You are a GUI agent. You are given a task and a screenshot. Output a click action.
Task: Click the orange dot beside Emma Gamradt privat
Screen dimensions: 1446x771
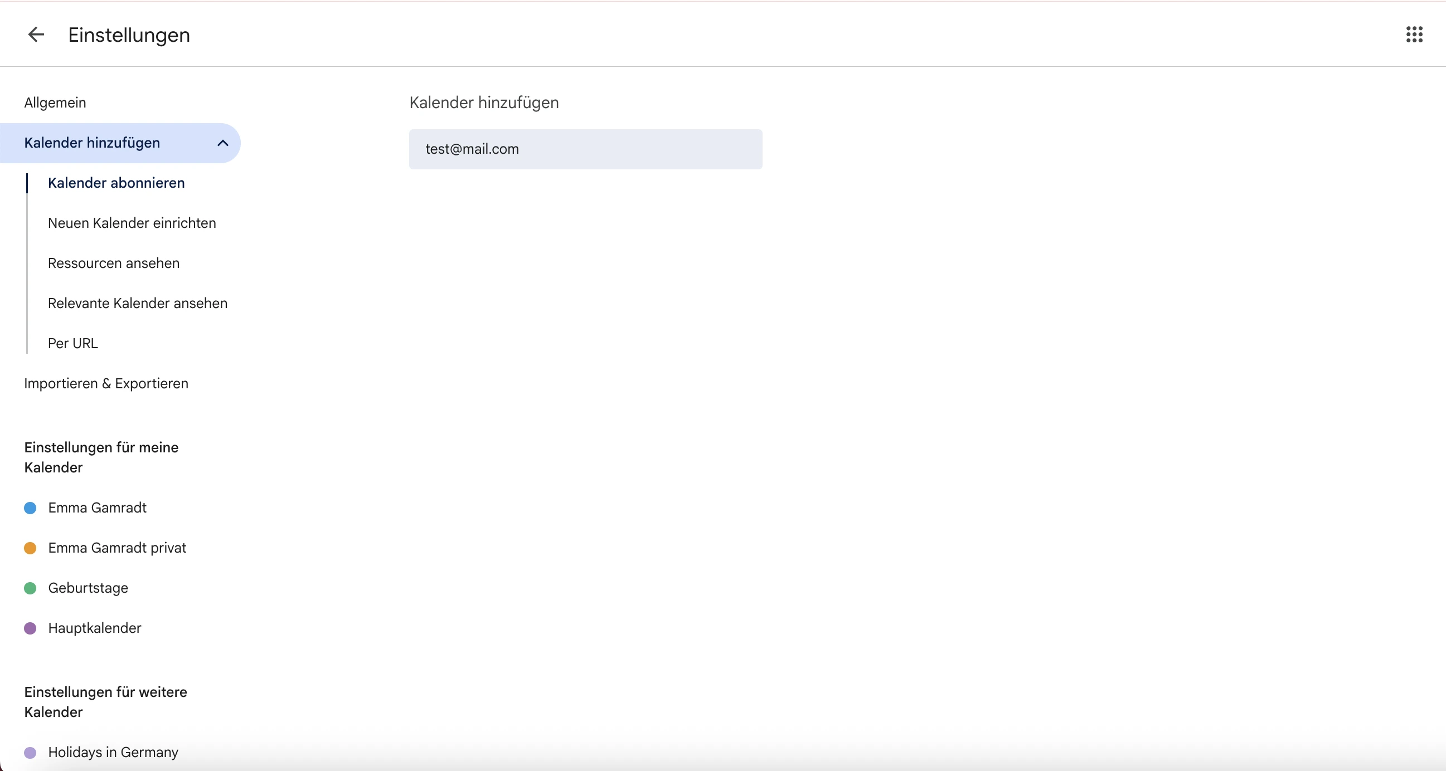[30, 548]
